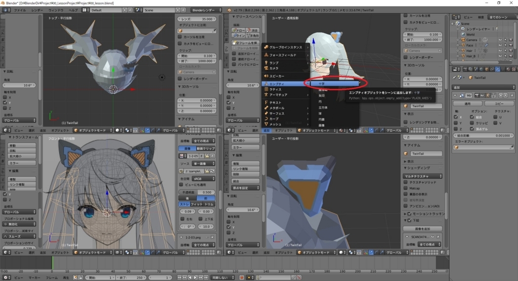
Task: Click the eyedropper for mirror object field
Action: point(512,147)
